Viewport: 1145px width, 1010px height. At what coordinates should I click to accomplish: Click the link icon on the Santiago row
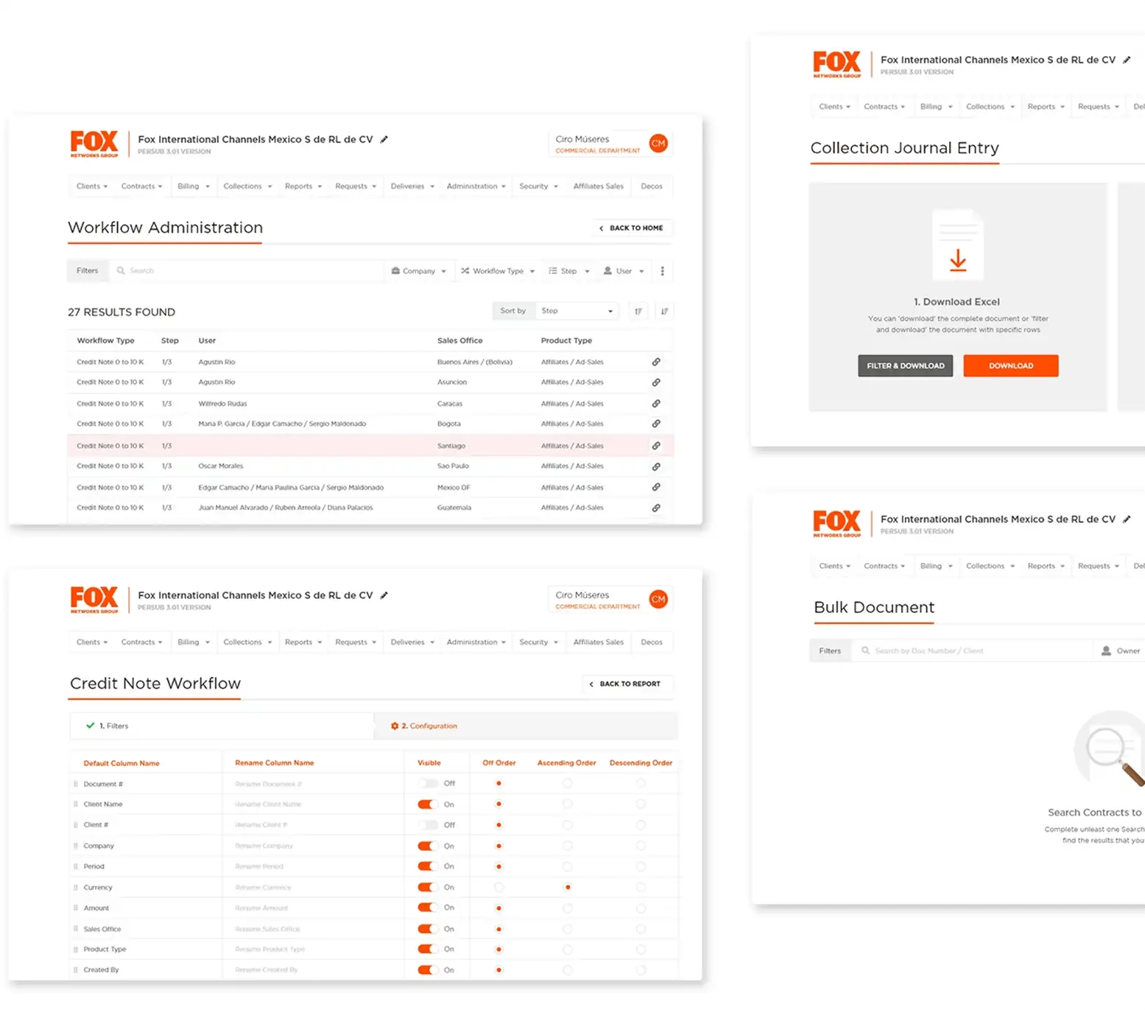pos(655,446)
